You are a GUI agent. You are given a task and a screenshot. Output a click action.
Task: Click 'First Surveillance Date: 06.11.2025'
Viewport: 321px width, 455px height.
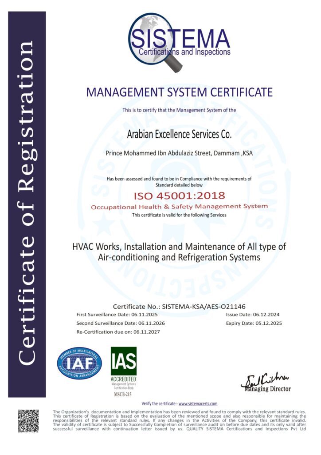point(117,315)
